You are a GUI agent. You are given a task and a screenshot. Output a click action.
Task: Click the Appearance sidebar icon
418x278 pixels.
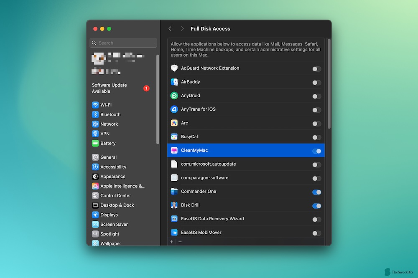pos(95,177)
